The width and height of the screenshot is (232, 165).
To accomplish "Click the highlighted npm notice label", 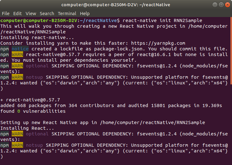I will click(20, 49).
